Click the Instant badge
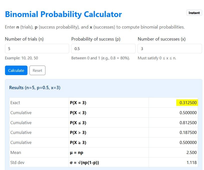This screenshot has height=170, width=204. [x=194, y=13]
